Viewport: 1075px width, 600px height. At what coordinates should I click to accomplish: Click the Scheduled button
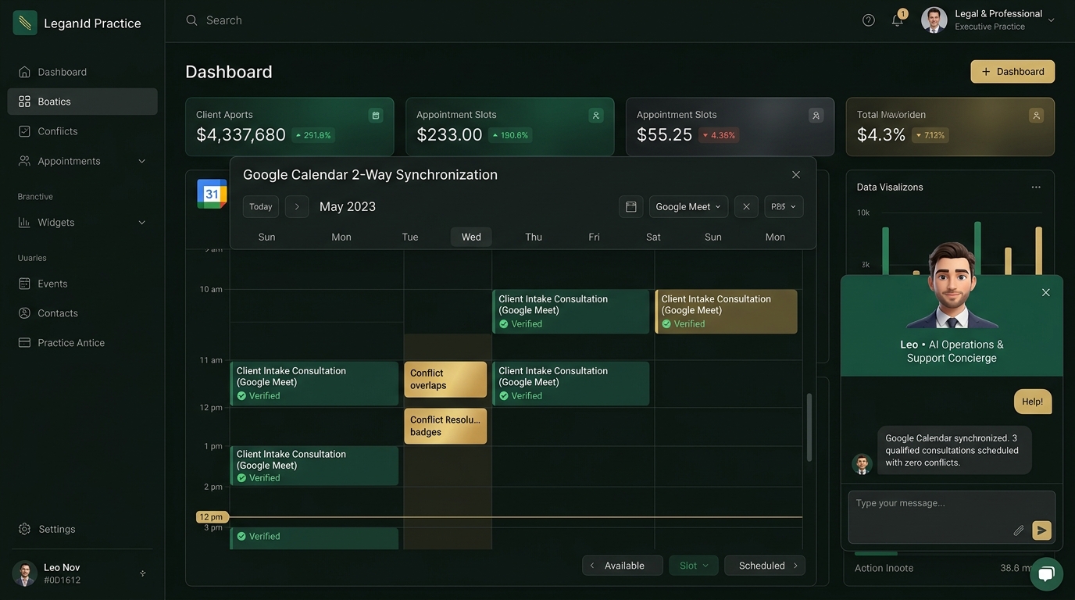[x=765, y=566]
